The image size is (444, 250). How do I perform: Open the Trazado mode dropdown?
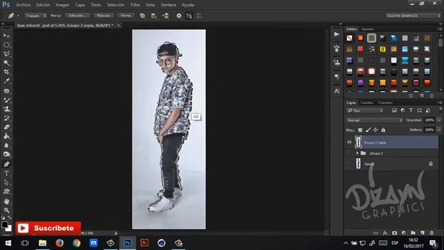tap(35, 15)
